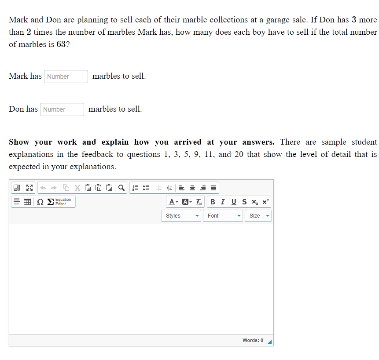Viewport: 379px width, 360px height.
Task: Open the Size dropdown
Action: point(258,216)
